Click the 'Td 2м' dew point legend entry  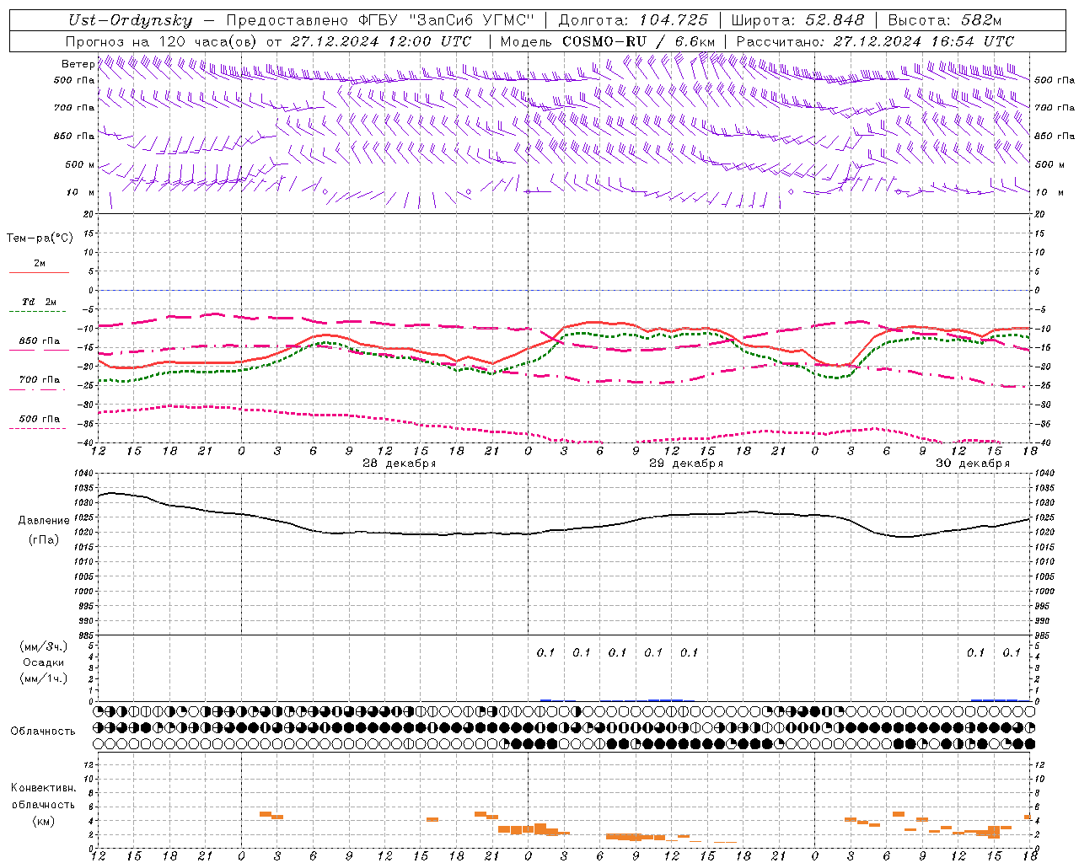click(40, 301)
